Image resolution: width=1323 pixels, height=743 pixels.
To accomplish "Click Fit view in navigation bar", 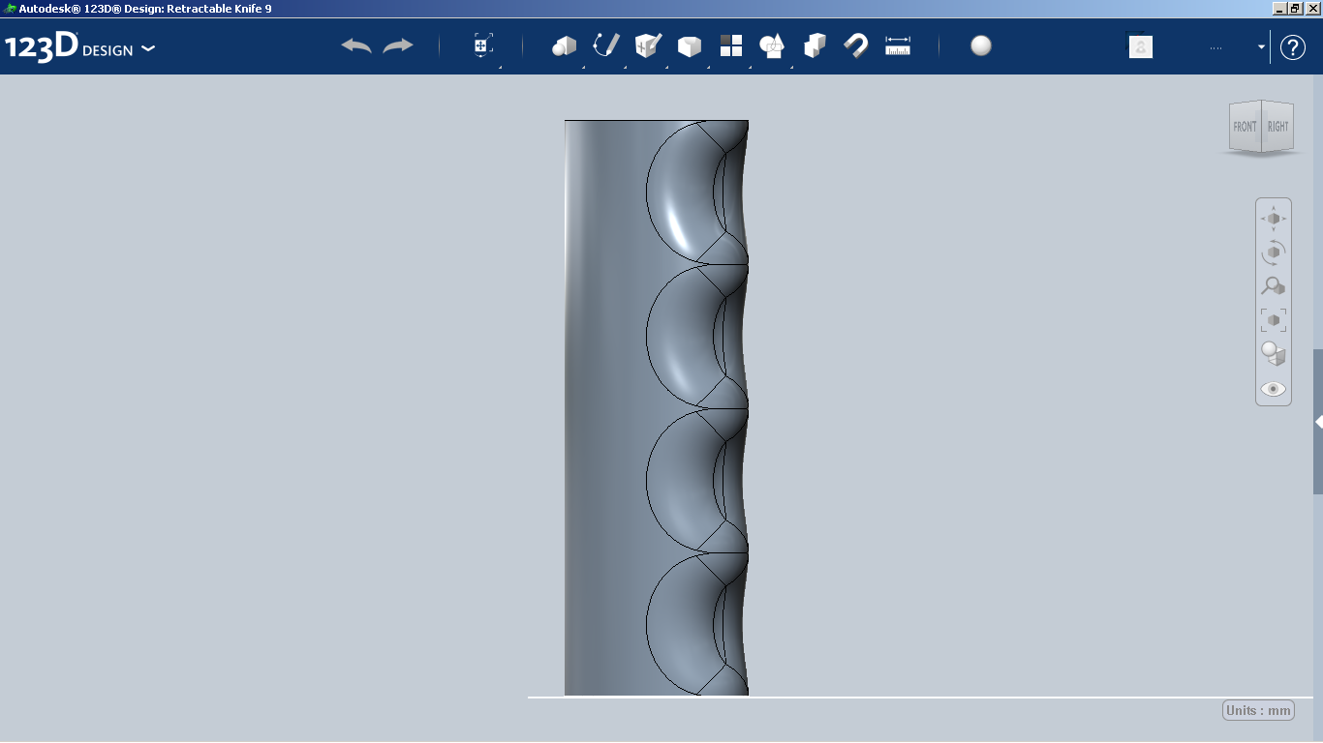I will pyautogui.click(x=1274, y=319).
